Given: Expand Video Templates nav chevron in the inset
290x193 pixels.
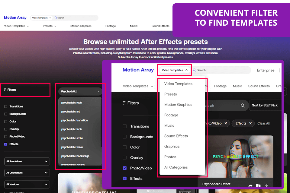Looking at the screenshot, I should click(152, 86).
